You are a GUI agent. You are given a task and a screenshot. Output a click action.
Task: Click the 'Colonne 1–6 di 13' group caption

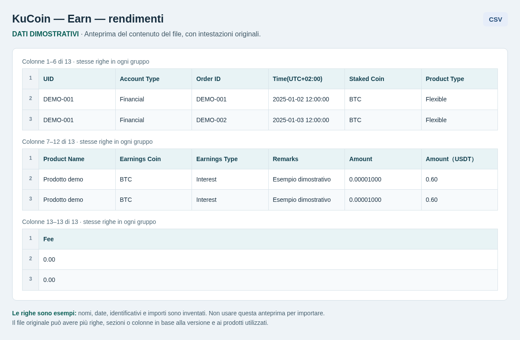click(86, 62)
